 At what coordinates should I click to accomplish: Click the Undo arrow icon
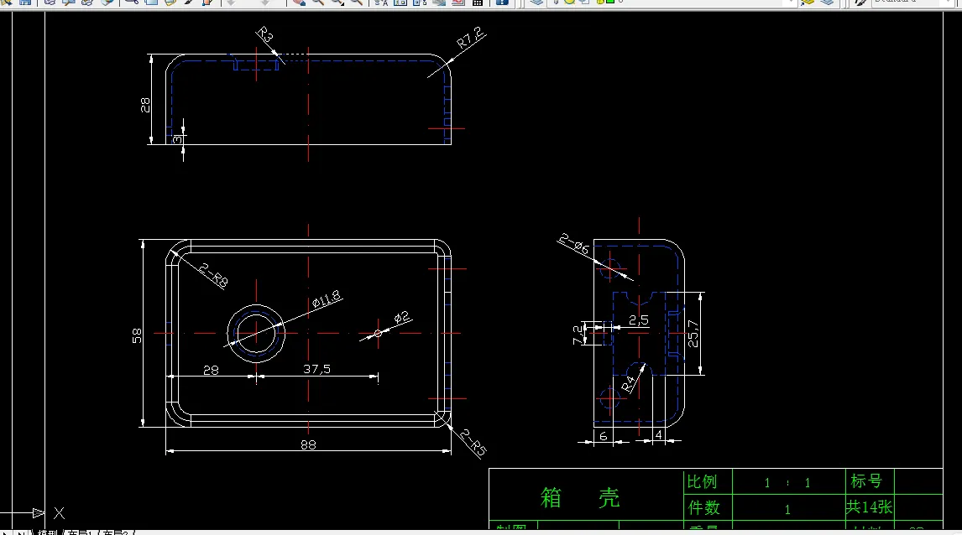[231, 3]
